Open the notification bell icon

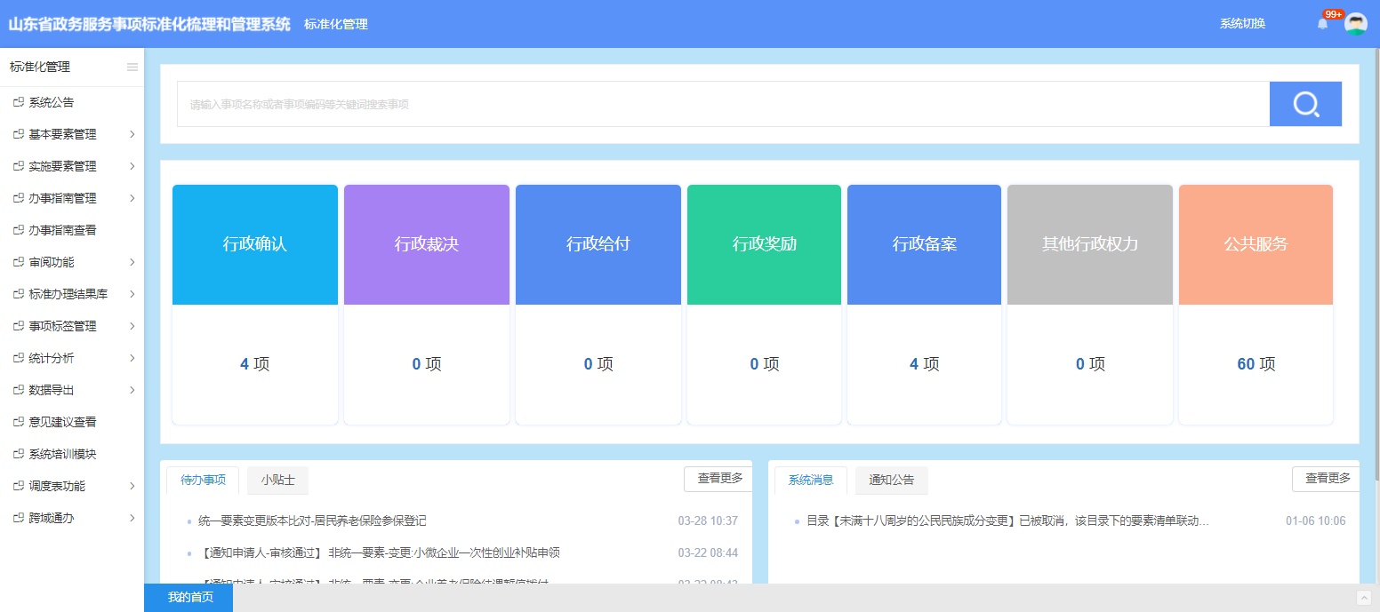[1322, 24]
